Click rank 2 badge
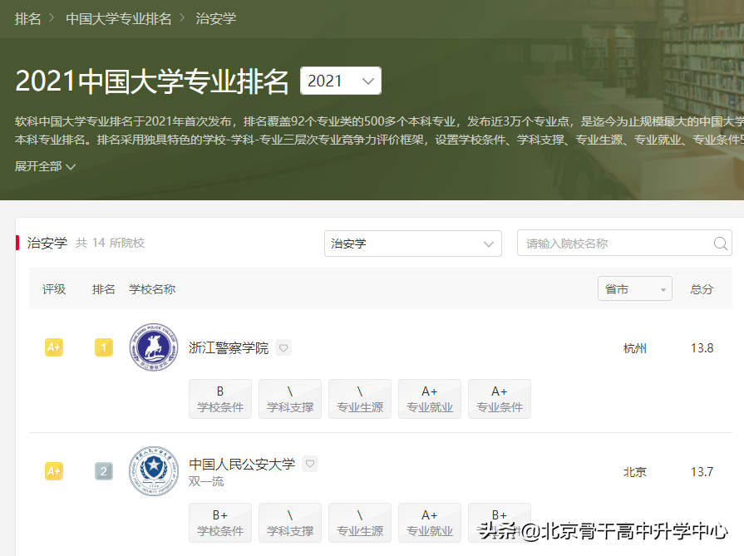Viewport: 744px width, 556px height. [104, 471]
